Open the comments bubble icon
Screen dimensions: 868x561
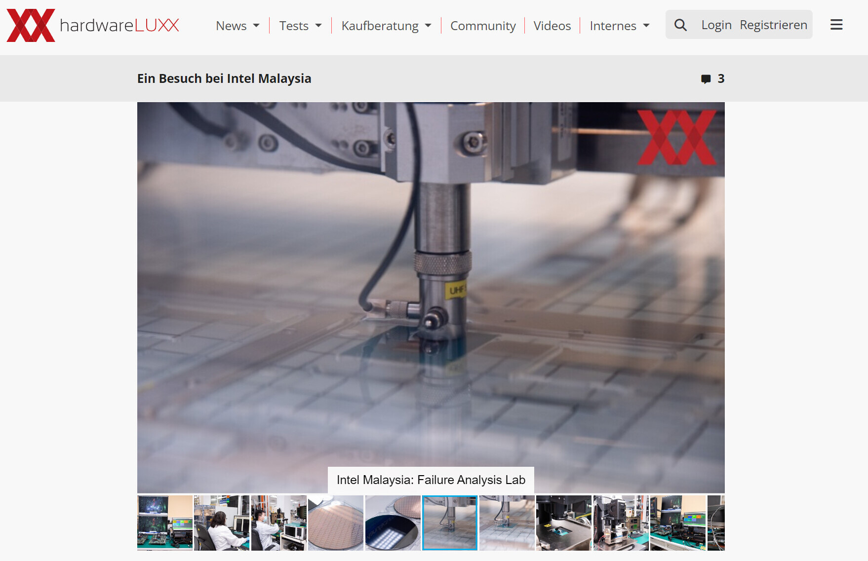[x=706, y=79]
